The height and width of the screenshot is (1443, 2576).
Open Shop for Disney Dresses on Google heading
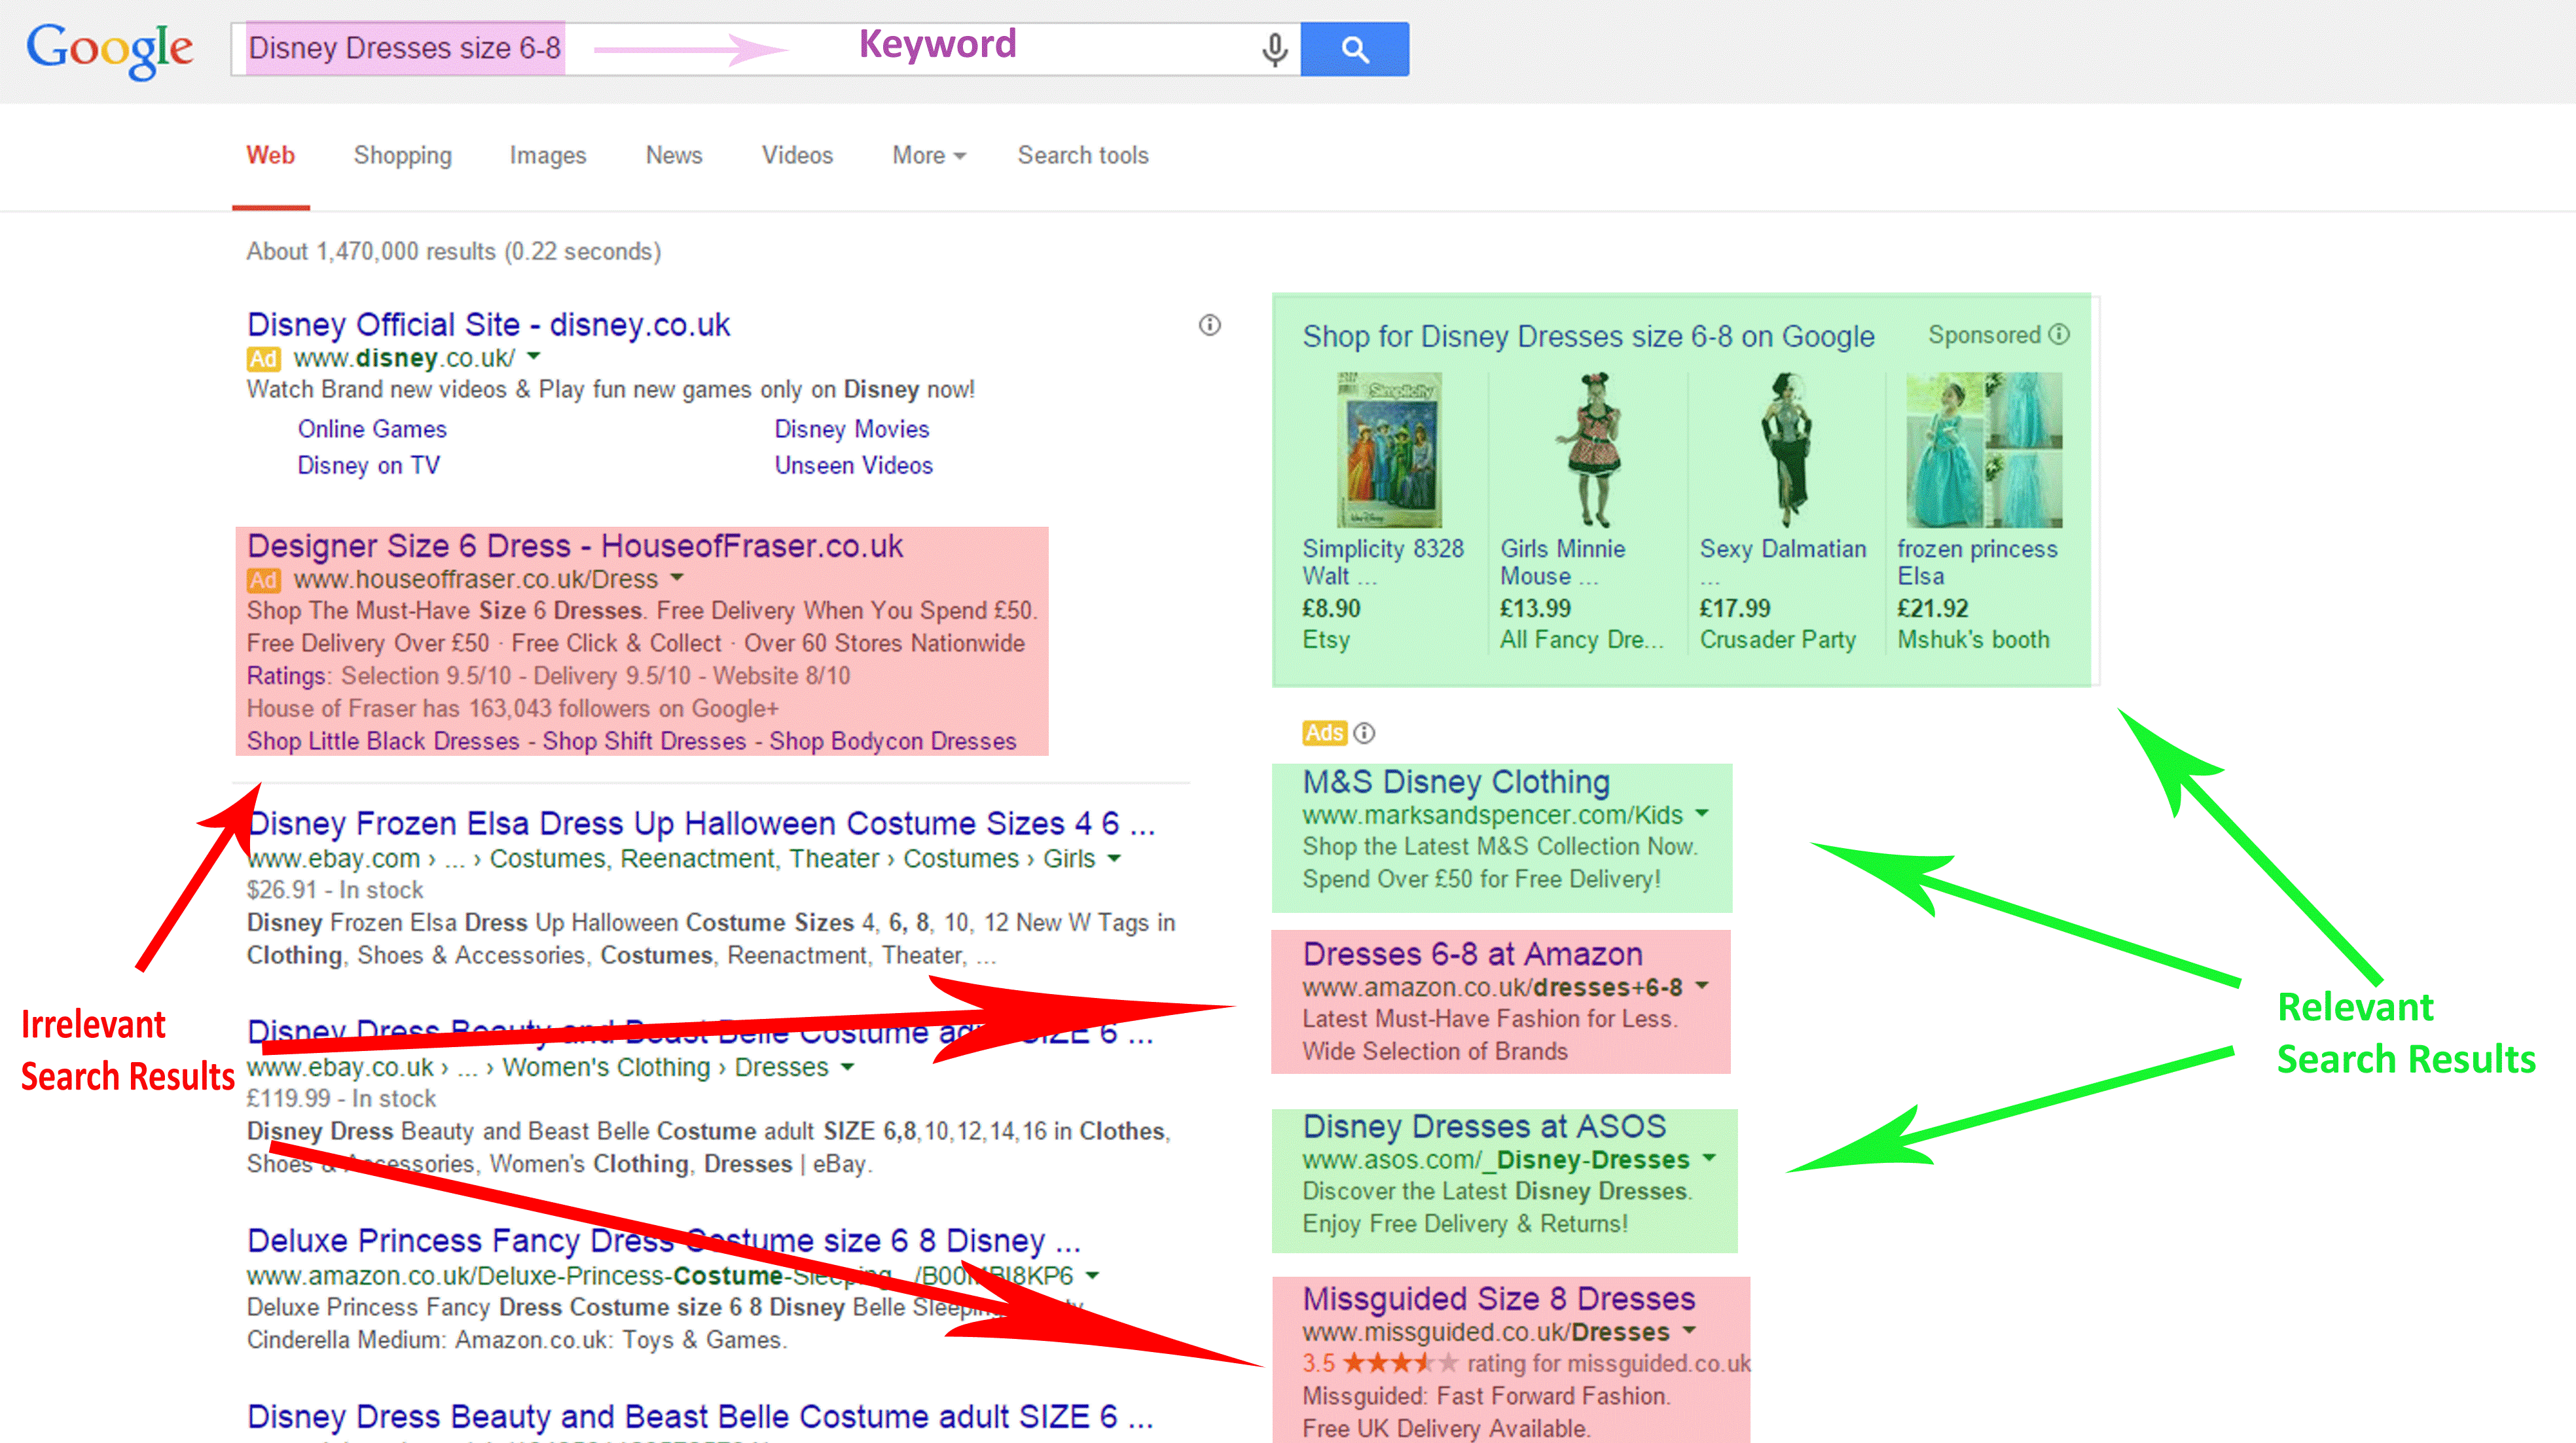click(1588, 336)
